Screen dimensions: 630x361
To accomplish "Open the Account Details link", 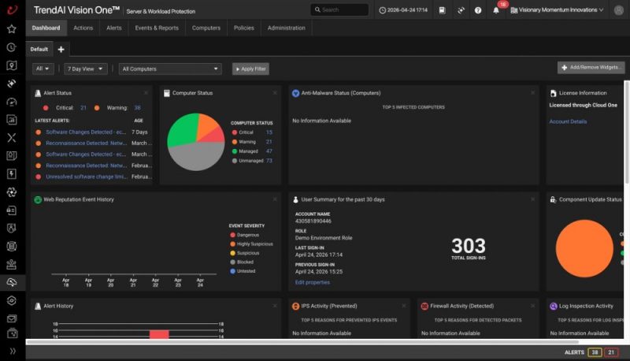I will 568,121.
